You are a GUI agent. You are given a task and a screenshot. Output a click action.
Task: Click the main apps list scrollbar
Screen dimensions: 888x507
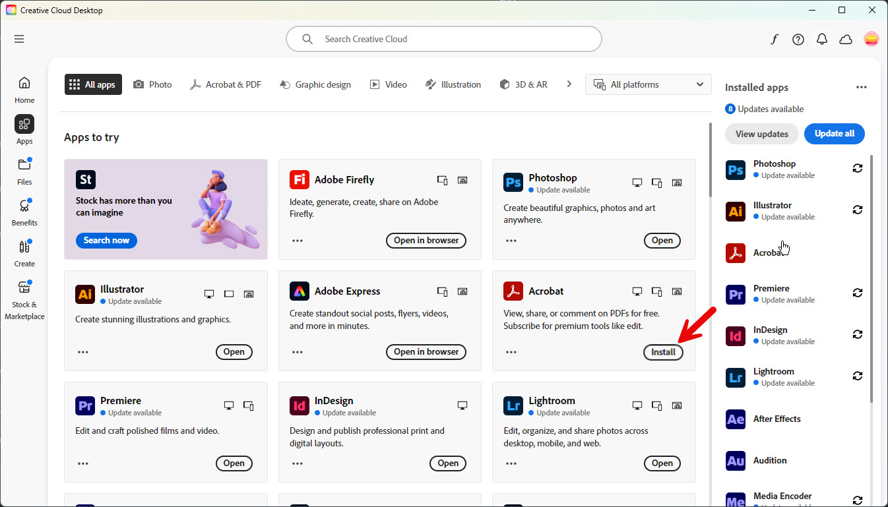710,160
